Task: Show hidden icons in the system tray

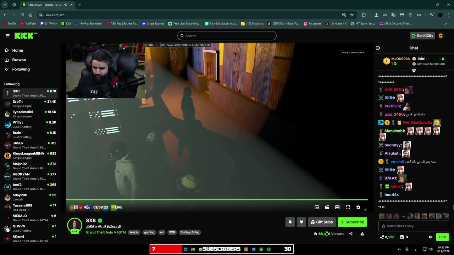Action: coord(399,249)
